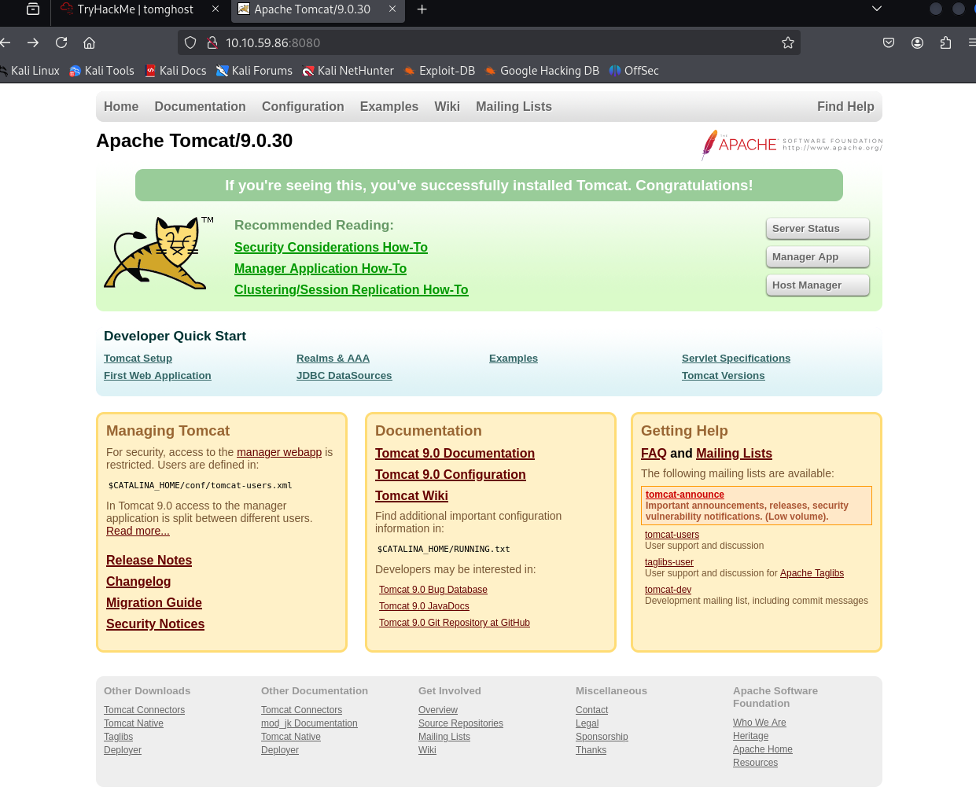Viewport: 976px width, 802px height.
Task: Open the Firefox account icon
Action: point(917,42)
